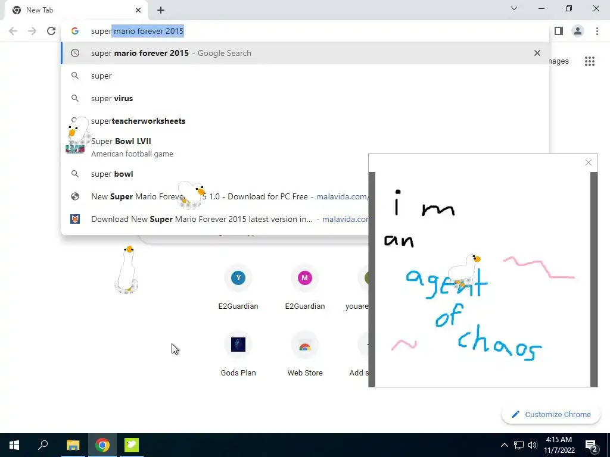Click the goose on the 'agent' drawing
This screenshot has height=457, width=610.
coord(465,270)
